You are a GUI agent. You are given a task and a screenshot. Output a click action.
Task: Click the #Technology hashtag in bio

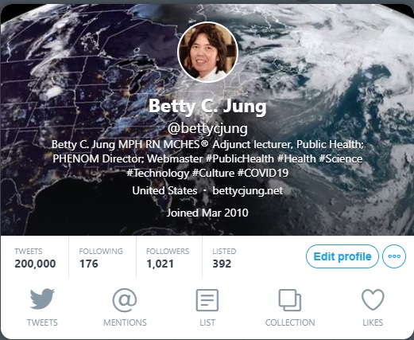coord(157,173)
